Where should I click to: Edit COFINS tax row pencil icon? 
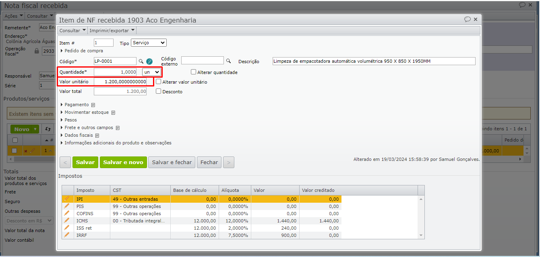pyautogui.click(x=66, y=213)
